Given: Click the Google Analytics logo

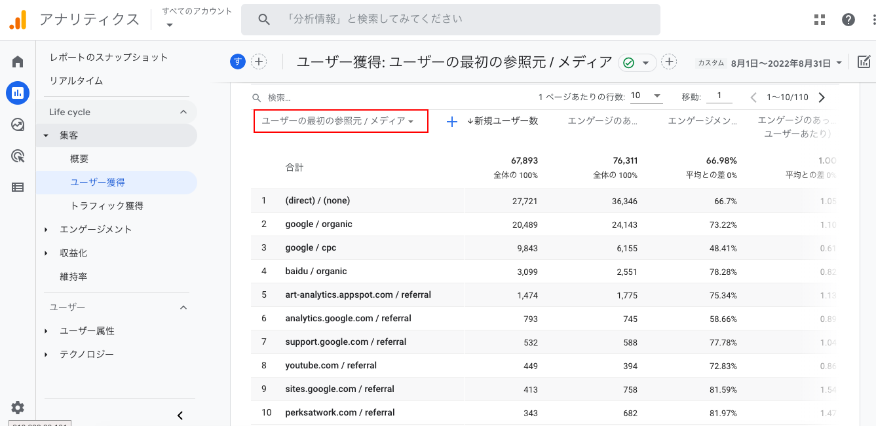Looking at the screenshot, I should coord(18,20).
